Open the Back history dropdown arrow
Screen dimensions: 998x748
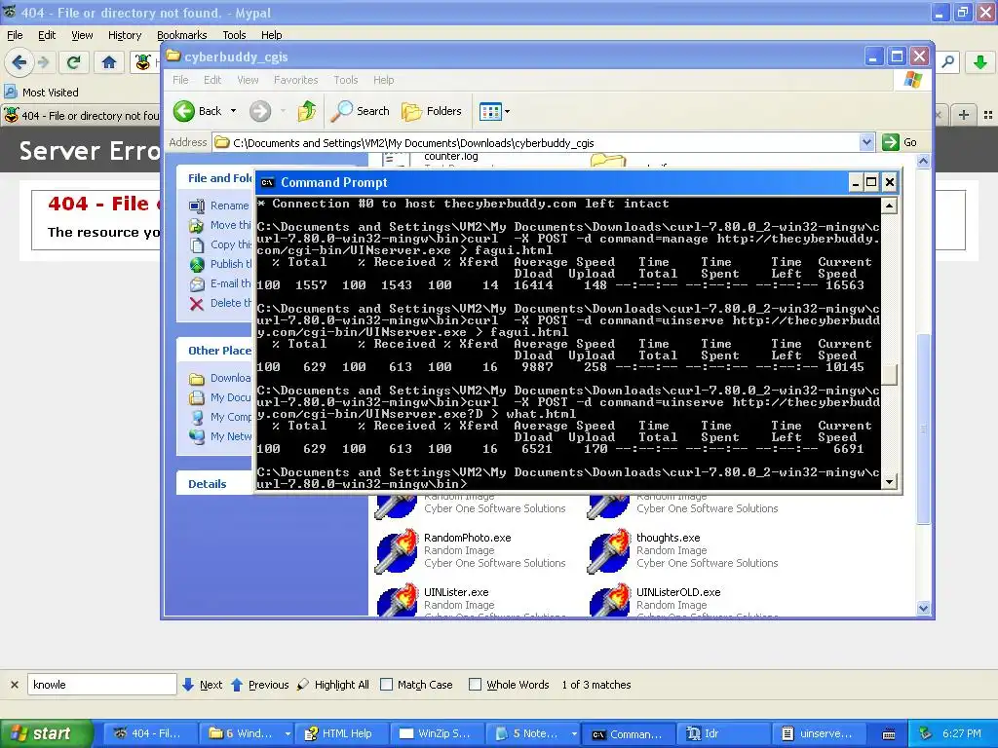[x=233, y=111]
